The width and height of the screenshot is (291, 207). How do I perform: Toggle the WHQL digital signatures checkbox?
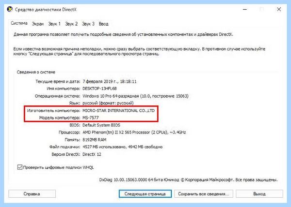pyautogui.click(x=20, y=167)
